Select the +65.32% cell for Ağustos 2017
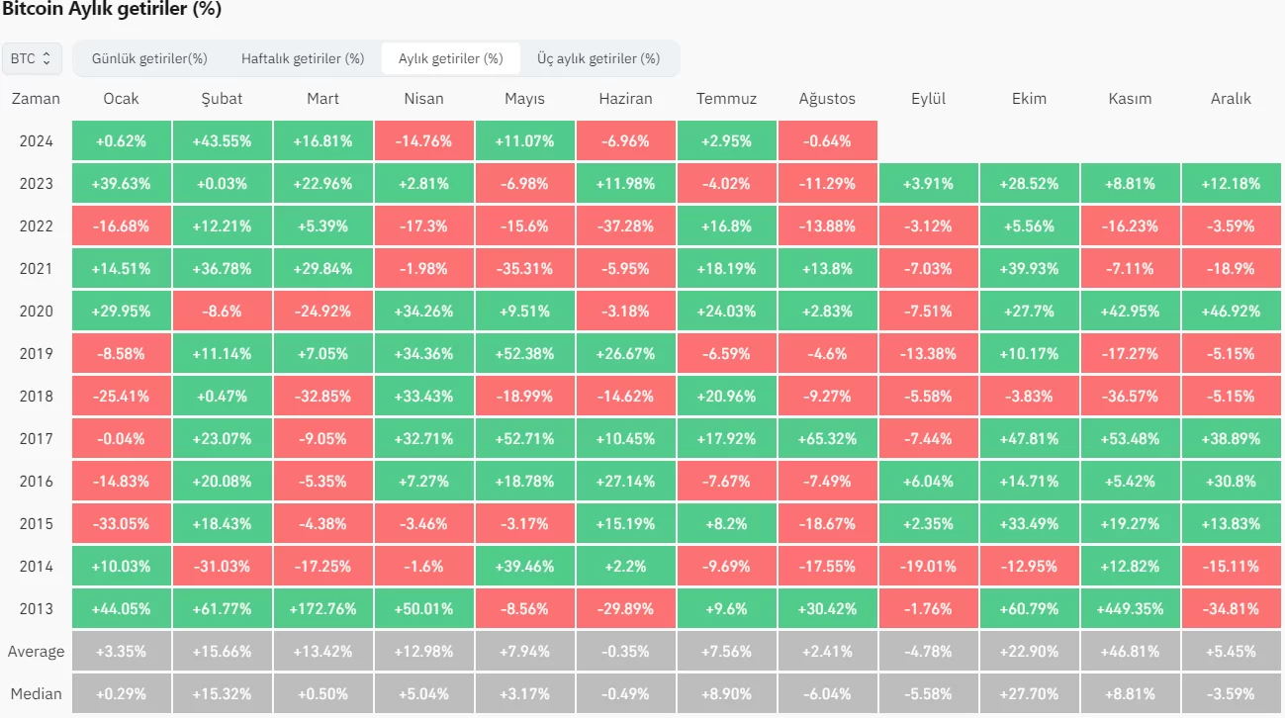Screen dimensions: 1285x718 pos(827,439)
